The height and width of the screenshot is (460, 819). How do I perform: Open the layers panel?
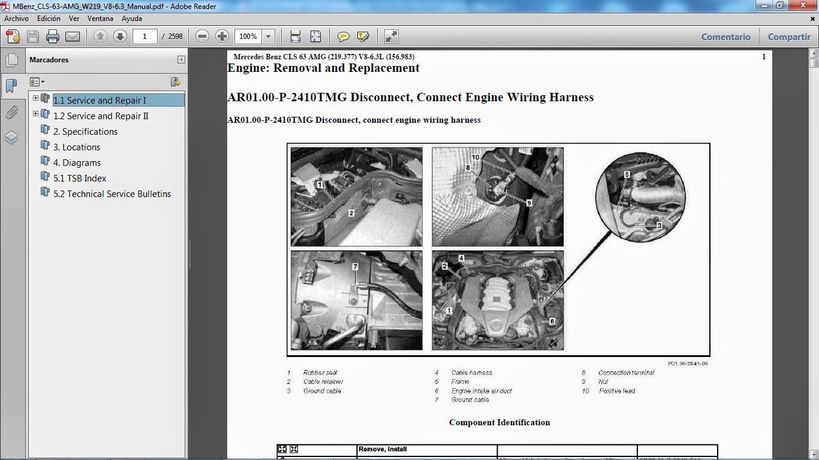coord(11,138)
